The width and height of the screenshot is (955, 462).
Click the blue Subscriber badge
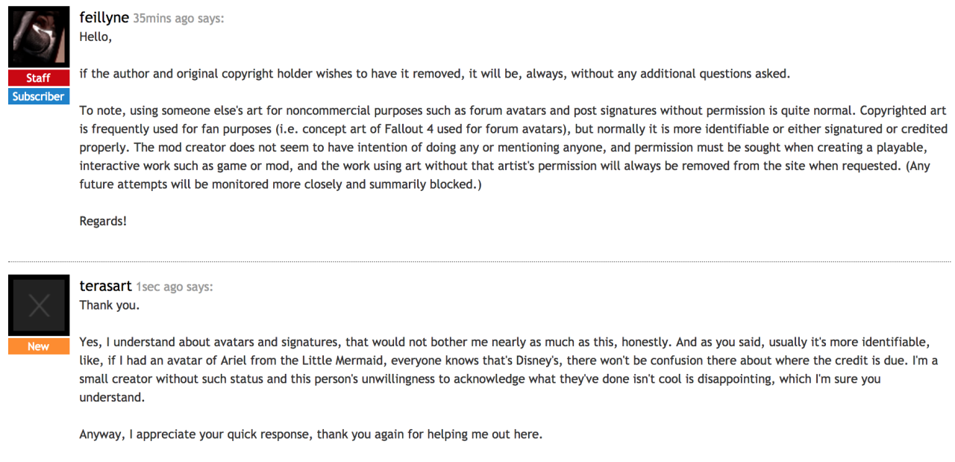pyautogui.click(x=39, y=96)
